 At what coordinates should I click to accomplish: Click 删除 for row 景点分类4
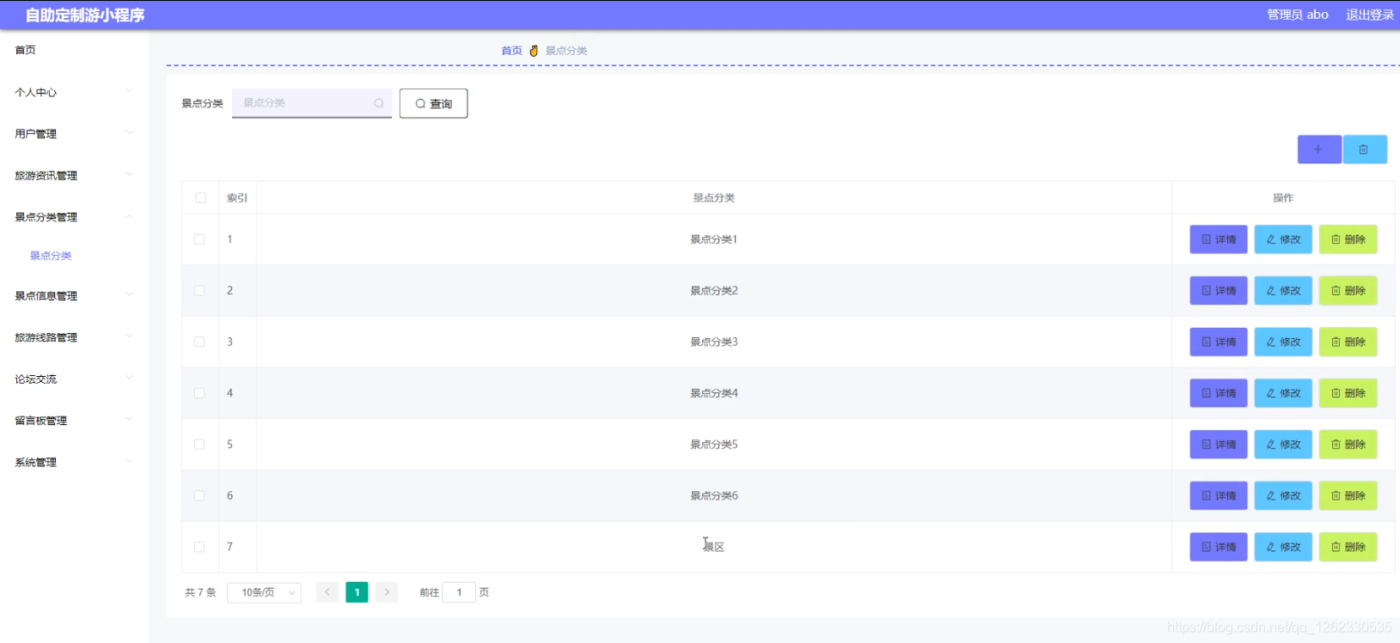[1348, 393]
